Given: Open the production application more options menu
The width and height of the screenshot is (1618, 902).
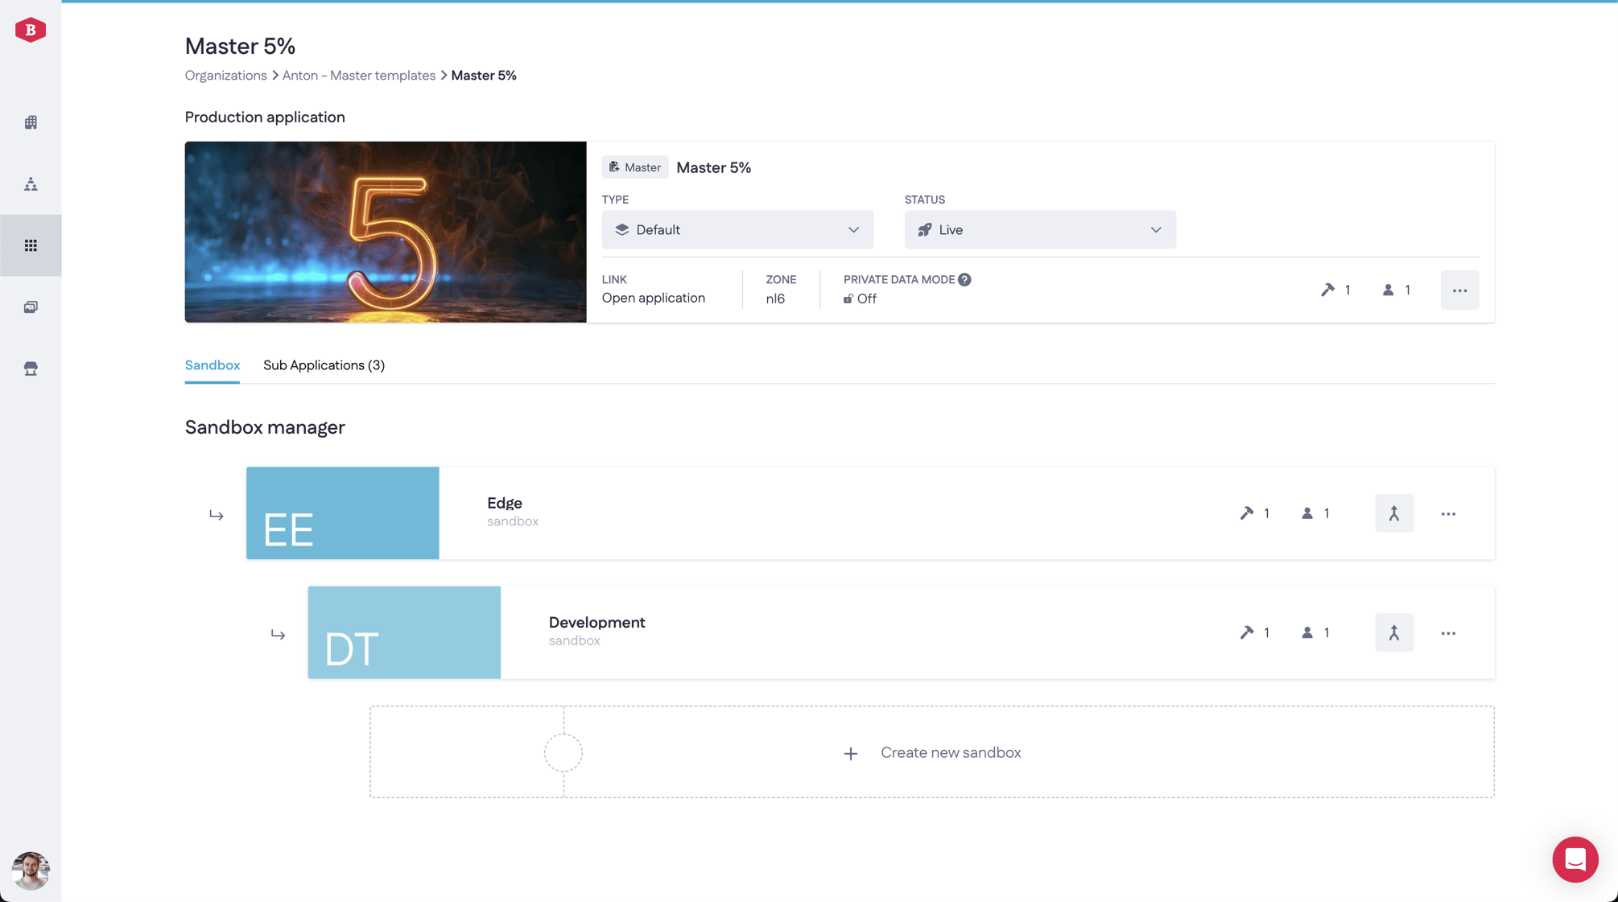Looking at the screenshot, I should coord(1459,290).
